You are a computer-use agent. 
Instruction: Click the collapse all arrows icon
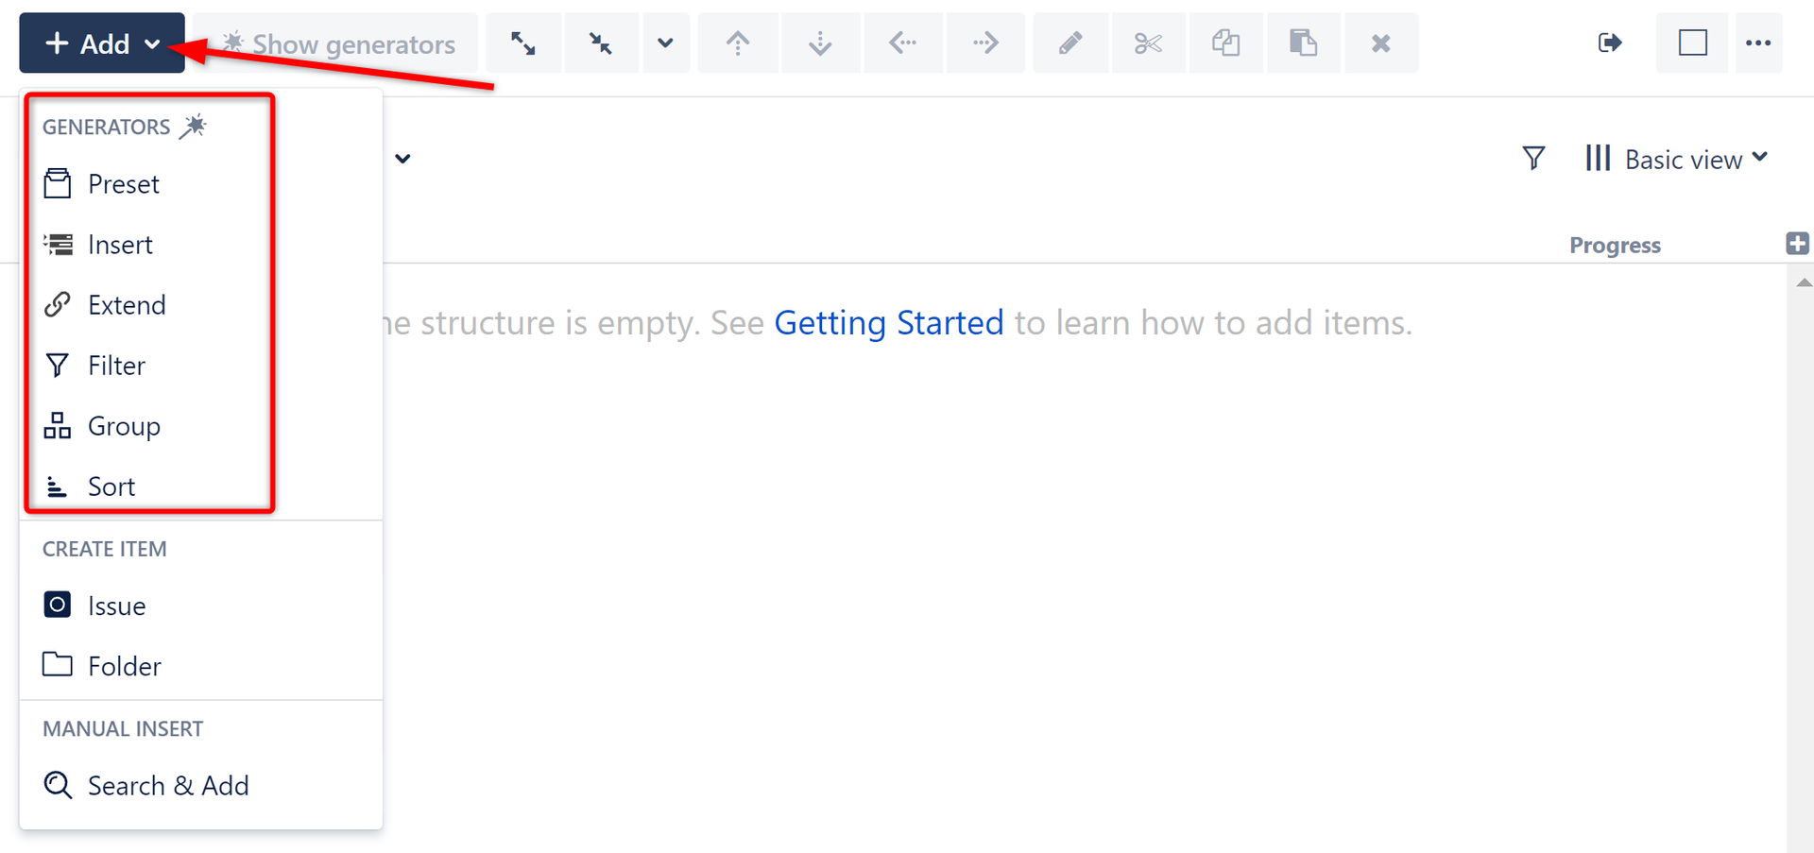[x=601, y=43]
